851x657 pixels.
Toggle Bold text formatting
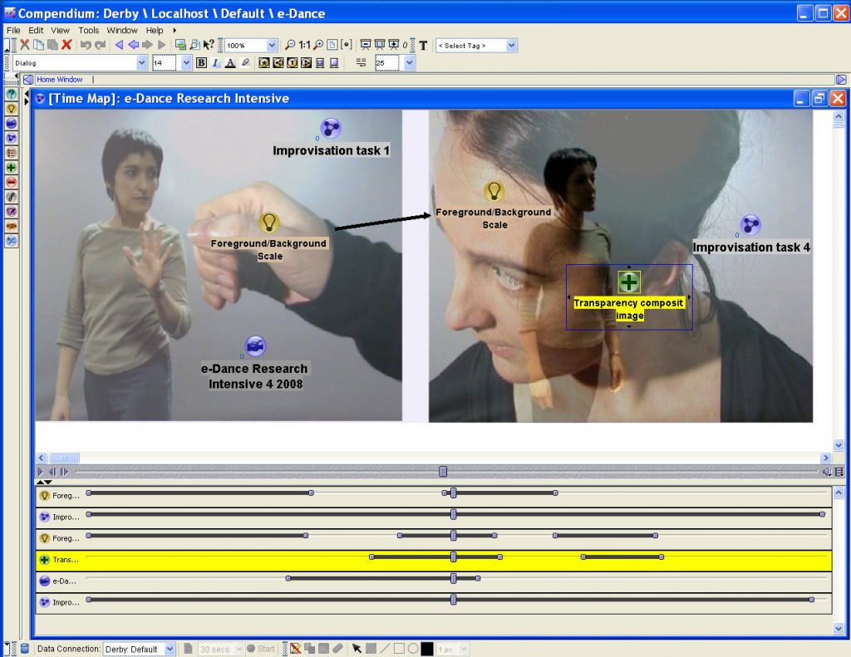201,63
